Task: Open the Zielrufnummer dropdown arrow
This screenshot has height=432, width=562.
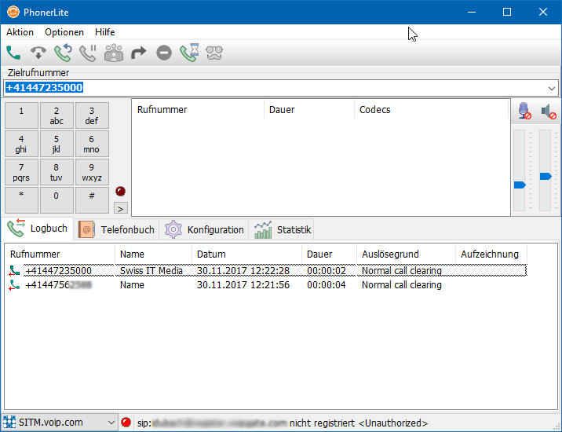Action: point(551,88)
